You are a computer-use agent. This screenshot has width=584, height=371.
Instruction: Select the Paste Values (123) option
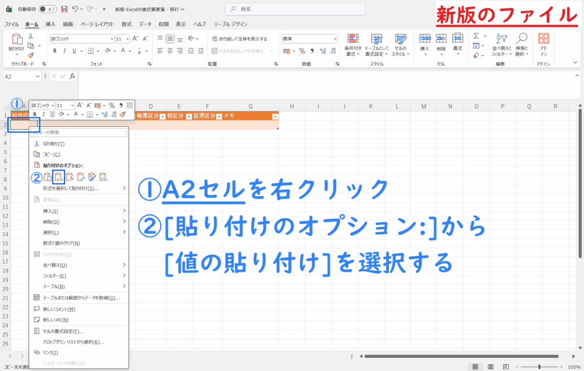(58, 177)
